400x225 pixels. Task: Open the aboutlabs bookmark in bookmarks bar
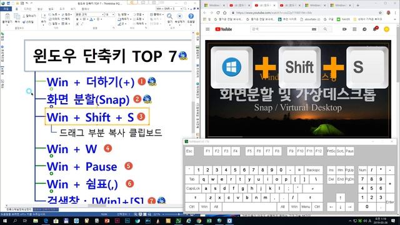310,19
